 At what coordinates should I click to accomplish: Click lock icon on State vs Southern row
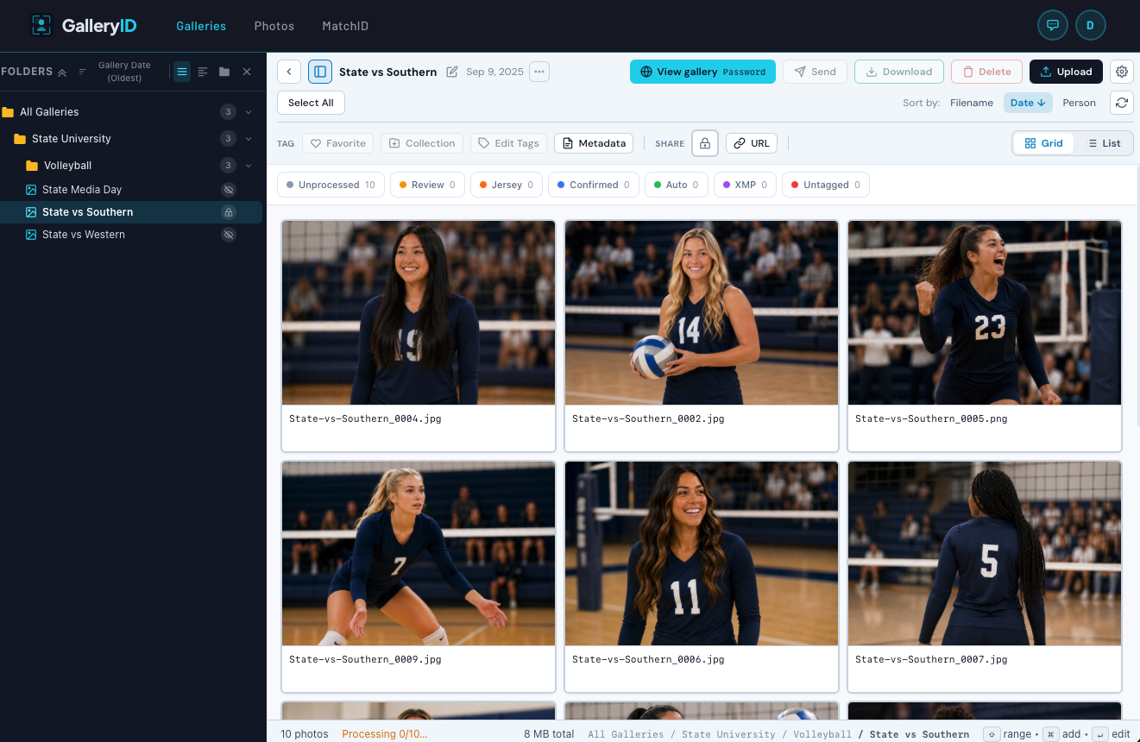click(229, 212)
